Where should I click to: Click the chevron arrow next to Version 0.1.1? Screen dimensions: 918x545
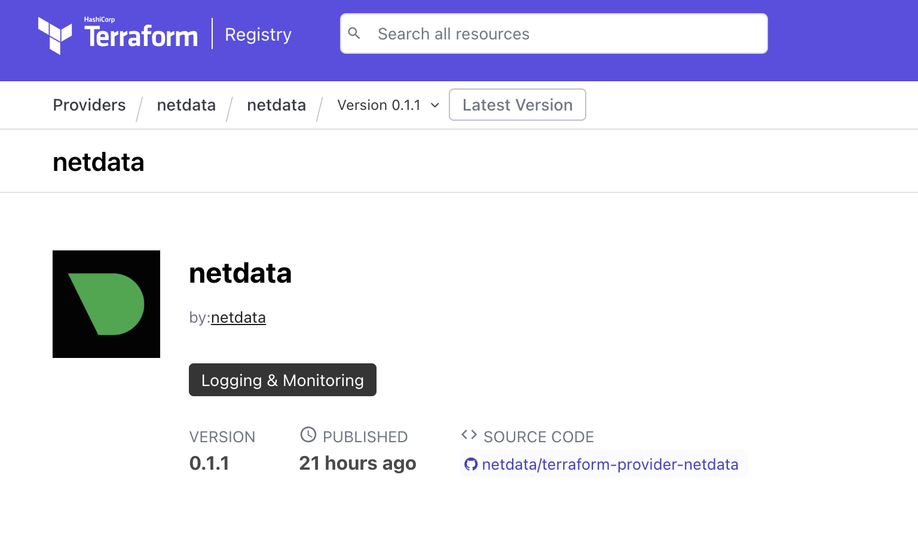coord(435,106)
